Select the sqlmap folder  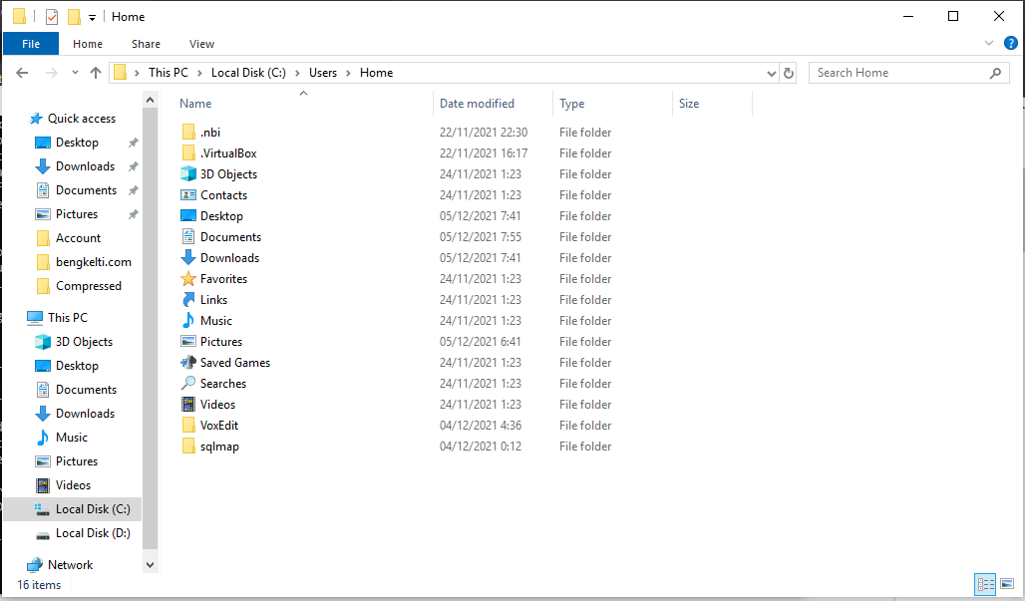tap(219, 447)
